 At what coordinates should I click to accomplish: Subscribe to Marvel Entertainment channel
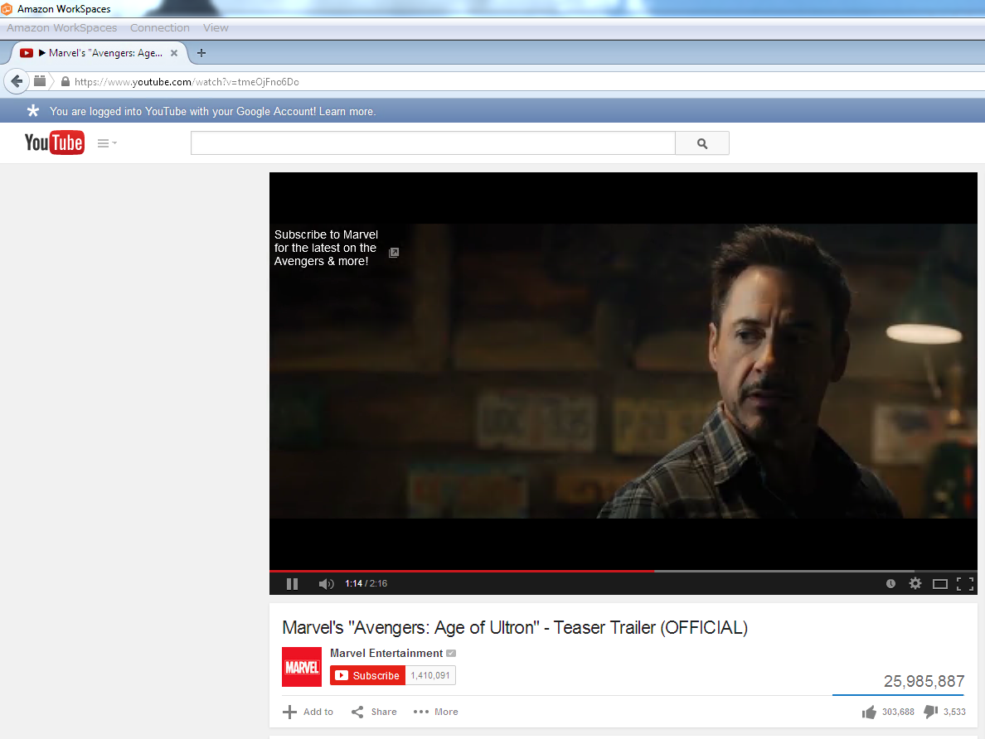368,675
